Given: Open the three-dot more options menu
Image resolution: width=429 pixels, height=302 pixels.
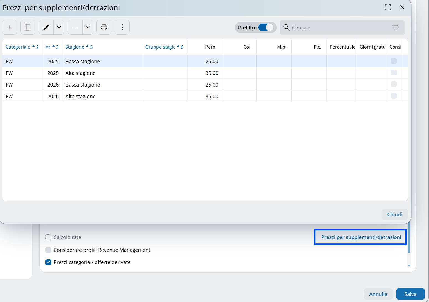Looking at the screenshot, I should [x=122, y=27].
